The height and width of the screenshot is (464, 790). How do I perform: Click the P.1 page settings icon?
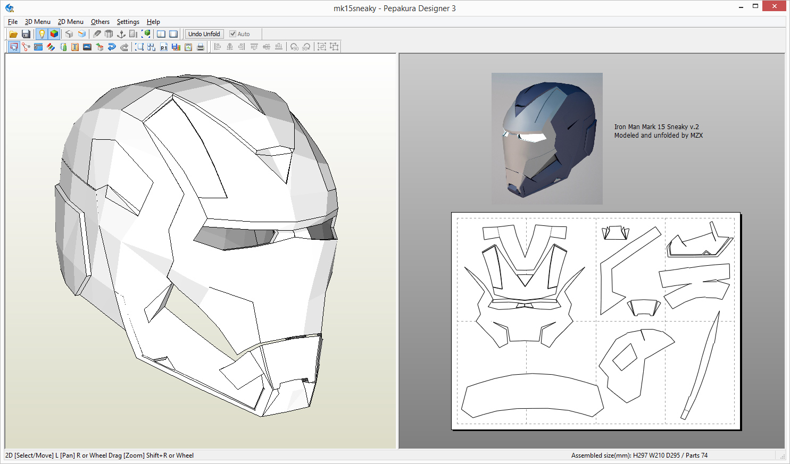[x=164, y=47]
